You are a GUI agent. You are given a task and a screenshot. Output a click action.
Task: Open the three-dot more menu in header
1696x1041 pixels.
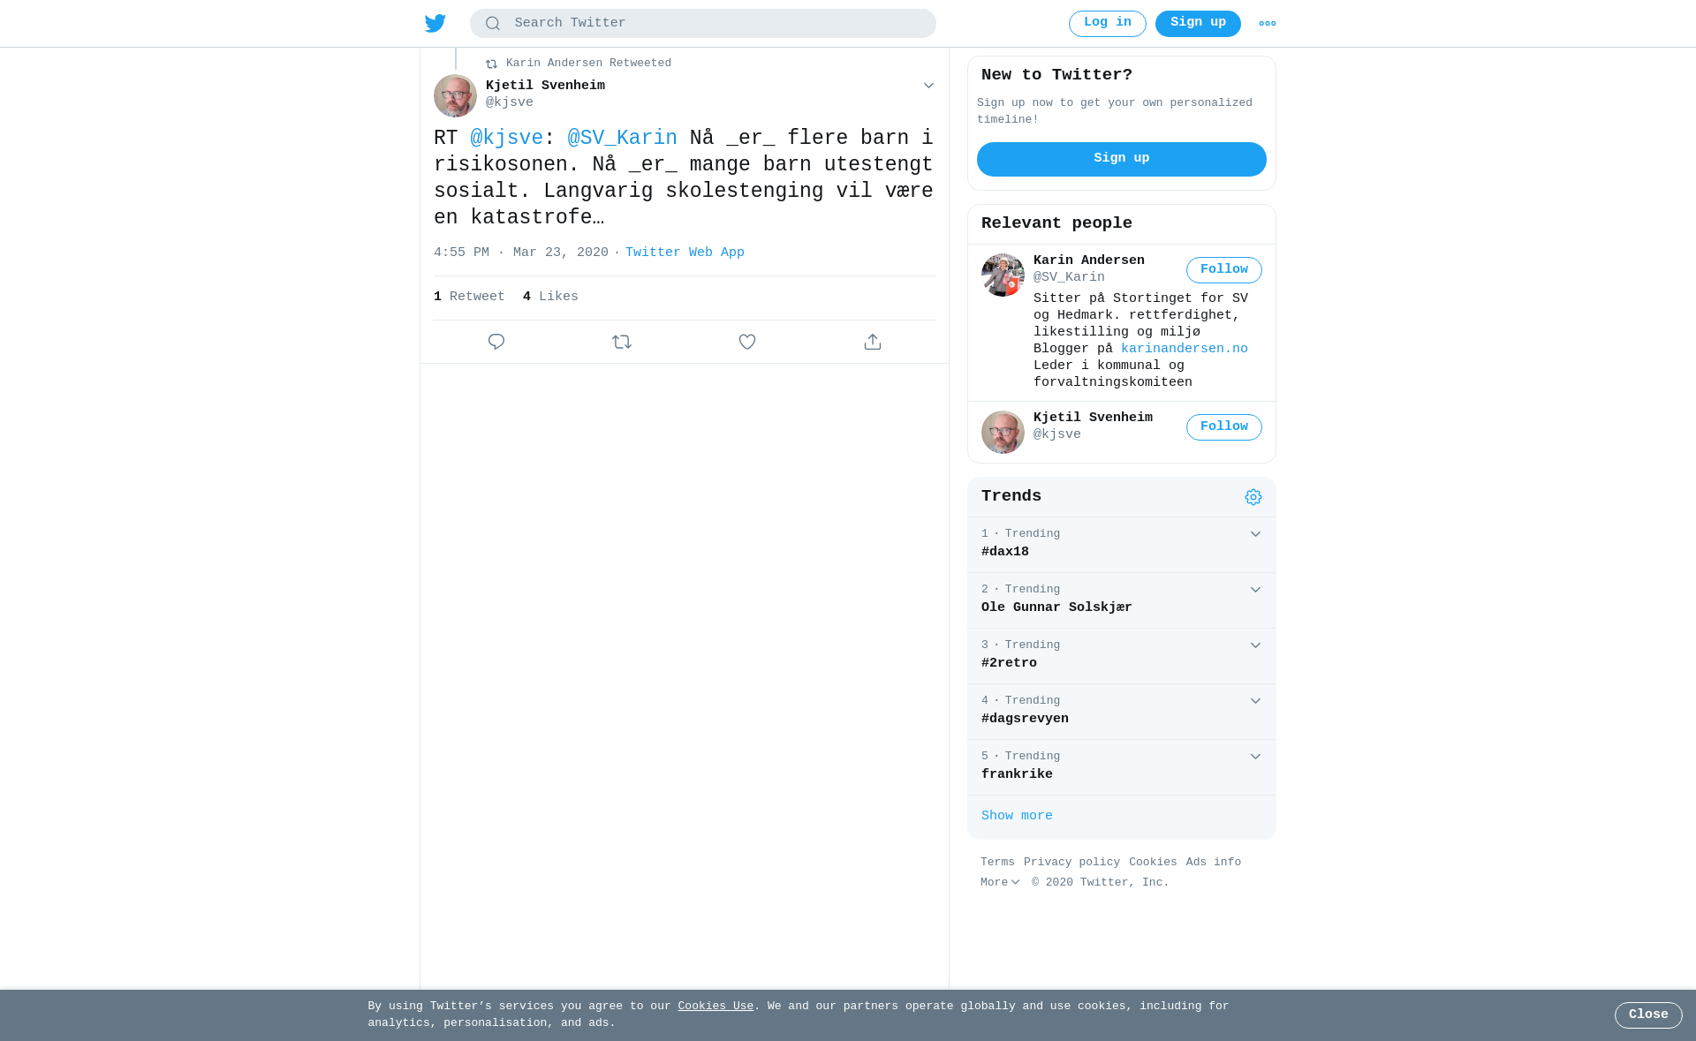[x=1268, y=24]
